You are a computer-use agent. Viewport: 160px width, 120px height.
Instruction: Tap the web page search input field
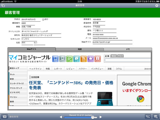tap(128, 60)
